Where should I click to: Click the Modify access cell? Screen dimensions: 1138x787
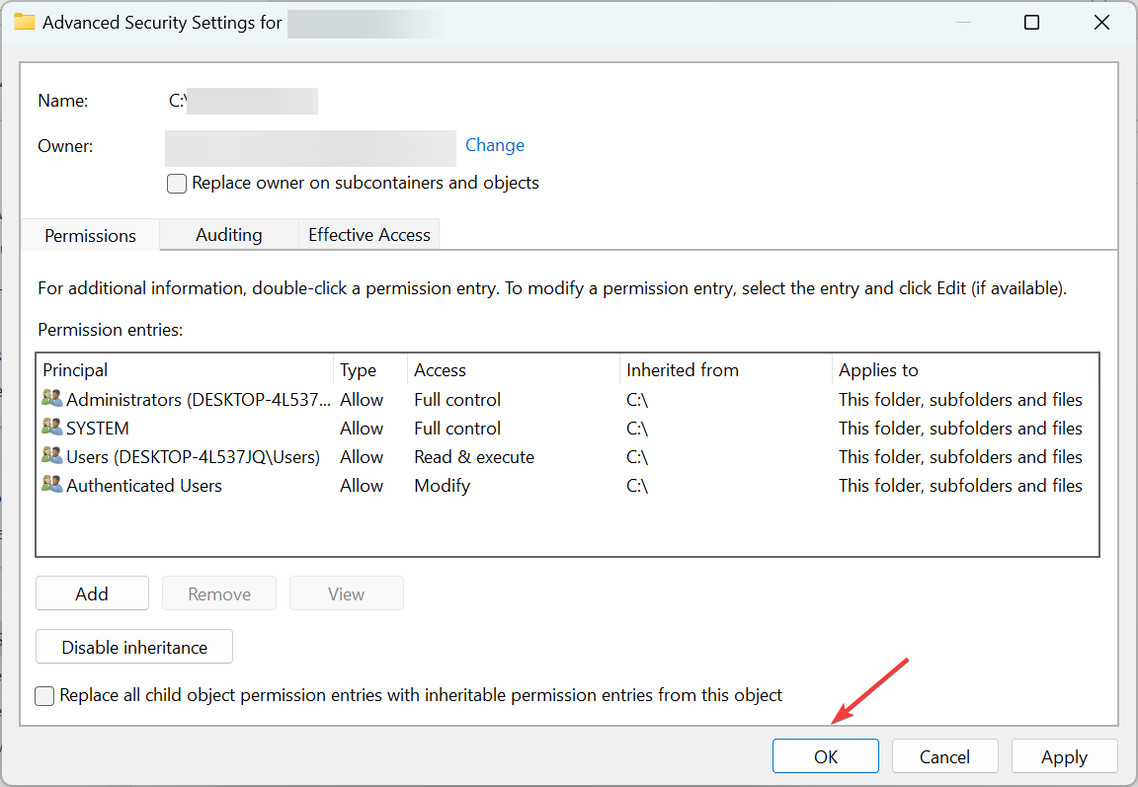(442, 485)
